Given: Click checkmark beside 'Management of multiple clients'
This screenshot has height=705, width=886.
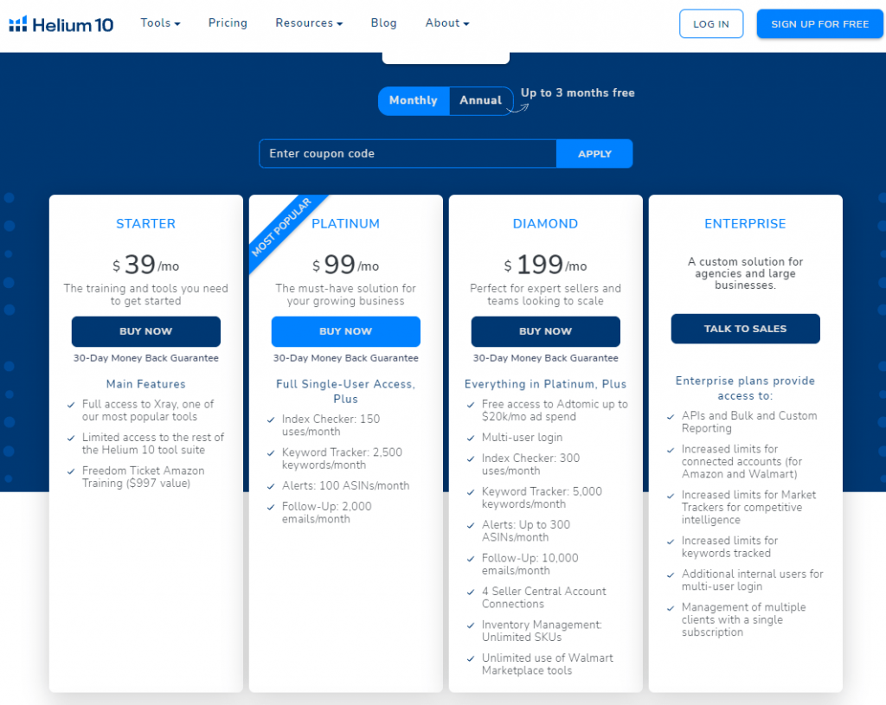Looking at the screenshot, I should pos(671,608).
